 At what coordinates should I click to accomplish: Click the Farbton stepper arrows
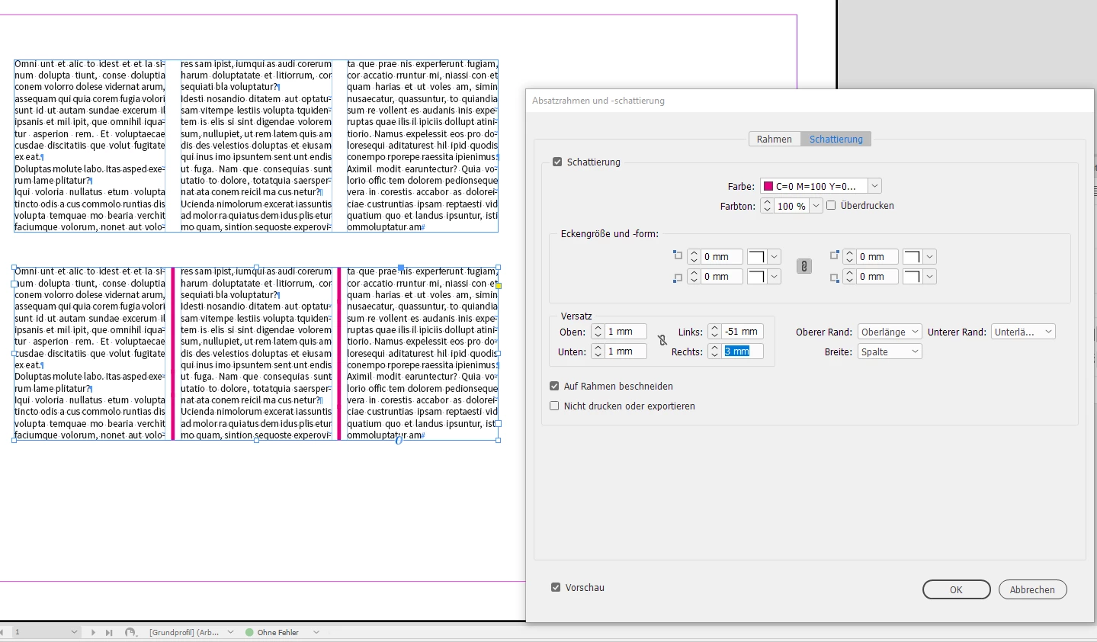pyautogui.click(x=767, y=206)
